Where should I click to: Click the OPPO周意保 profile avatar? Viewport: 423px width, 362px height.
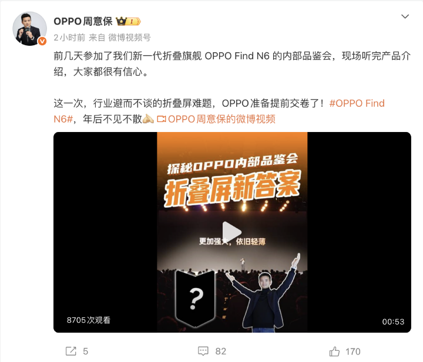(30, 29)
